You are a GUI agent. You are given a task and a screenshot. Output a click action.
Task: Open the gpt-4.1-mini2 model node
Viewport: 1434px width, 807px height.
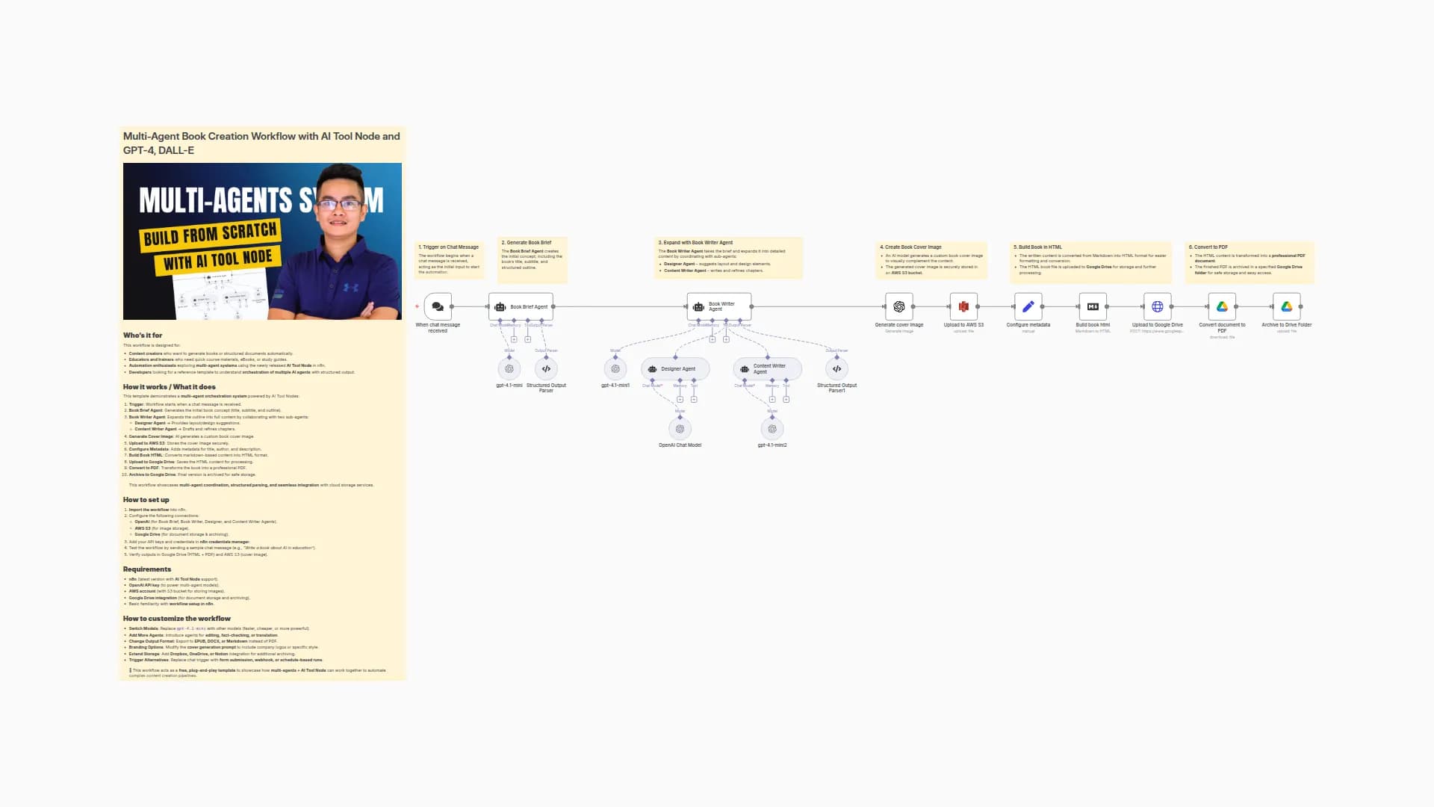(772, 428)
